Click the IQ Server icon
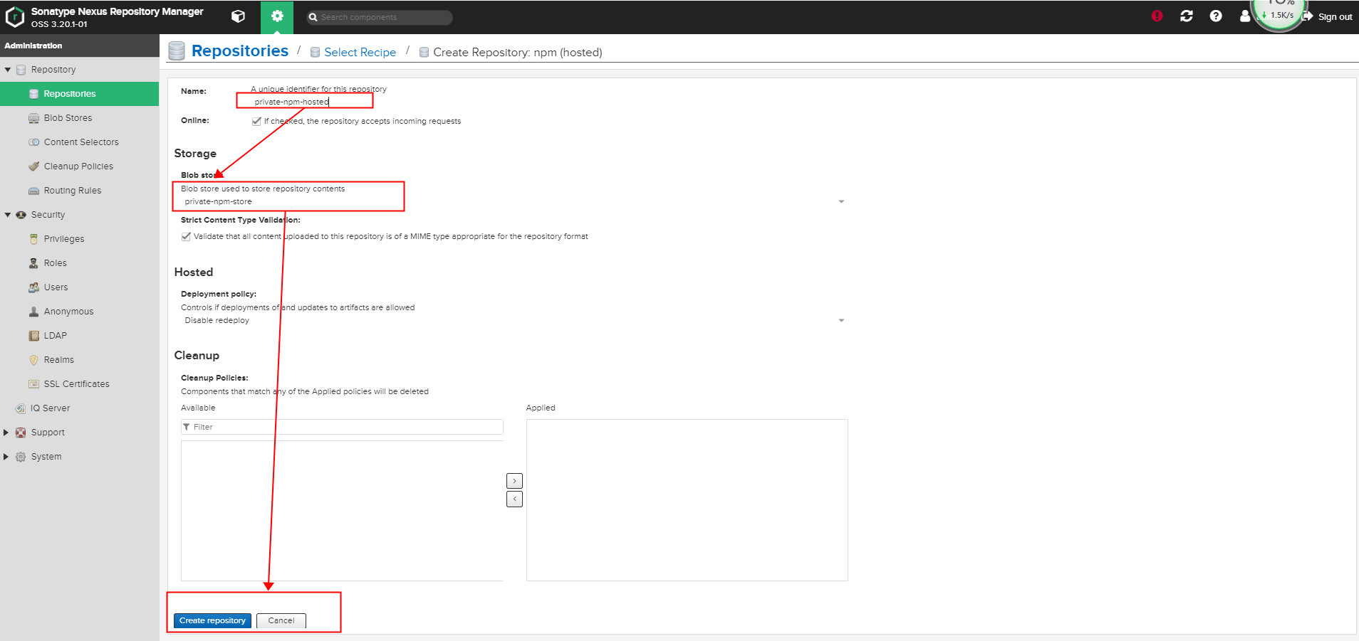 pyautogui.click(x=21, y=408)
